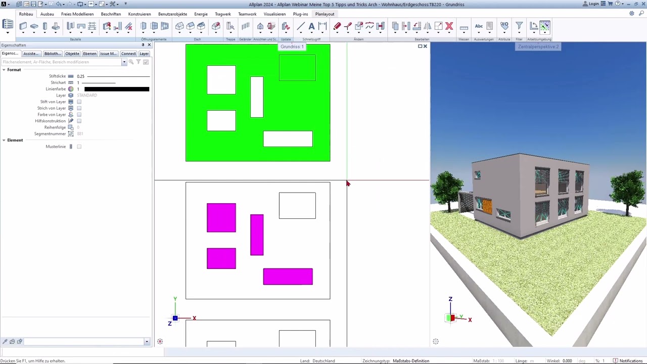The image size is (647, 364).
Task: Open the Help menu dropdown arrow
Action: click(623, 4)
